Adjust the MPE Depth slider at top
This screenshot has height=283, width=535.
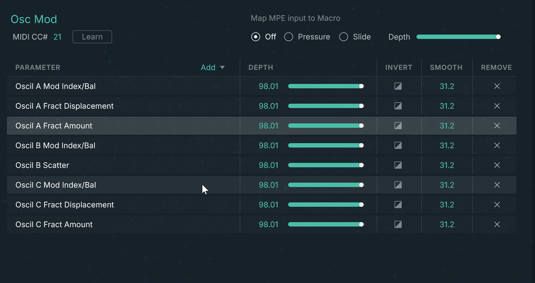[x=458, y=37]
